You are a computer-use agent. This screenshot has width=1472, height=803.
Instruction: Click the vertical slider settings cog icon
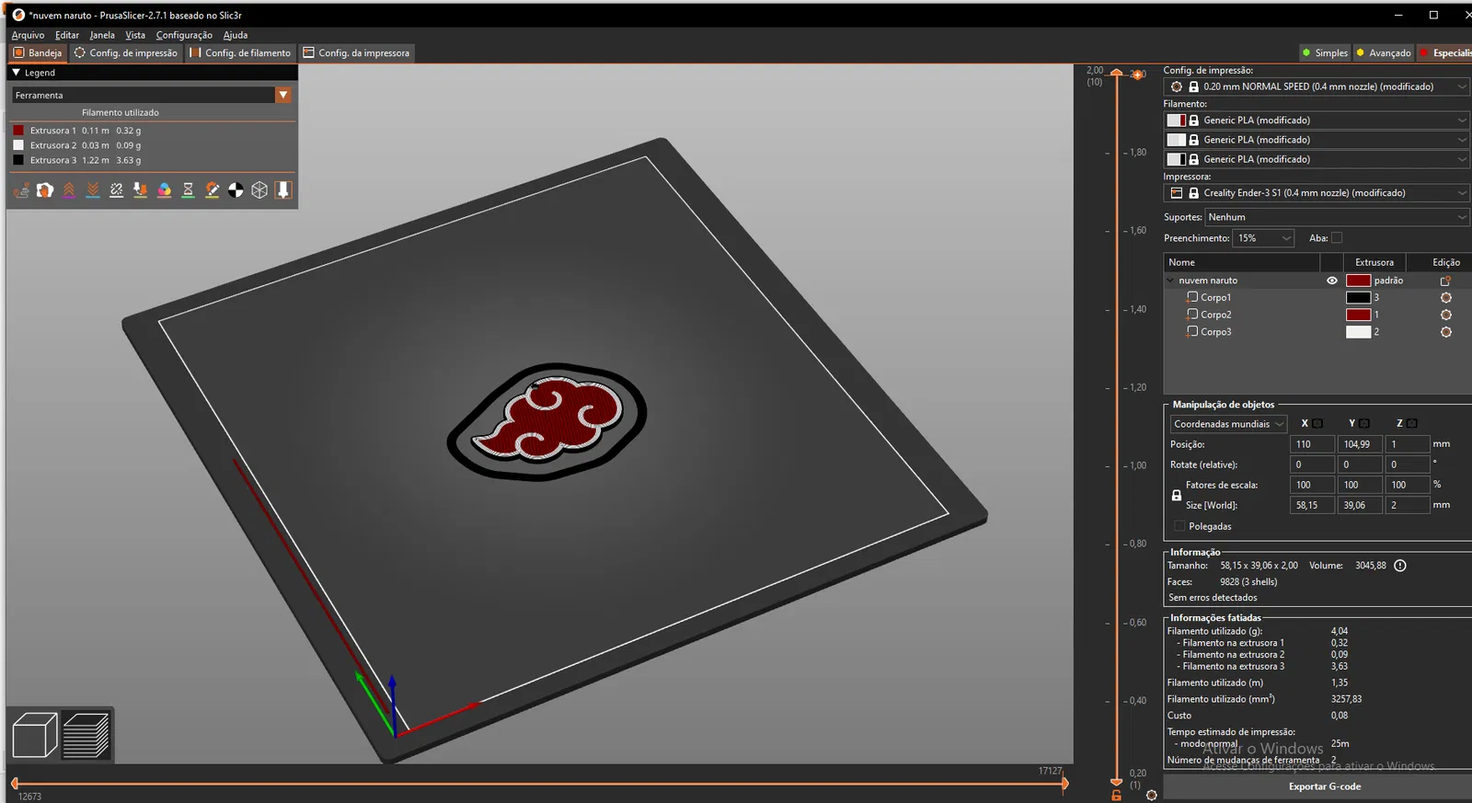pos(1151,795)
